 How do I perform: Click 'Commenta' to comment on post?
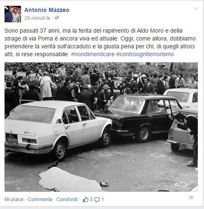click(x=40, y=199)
